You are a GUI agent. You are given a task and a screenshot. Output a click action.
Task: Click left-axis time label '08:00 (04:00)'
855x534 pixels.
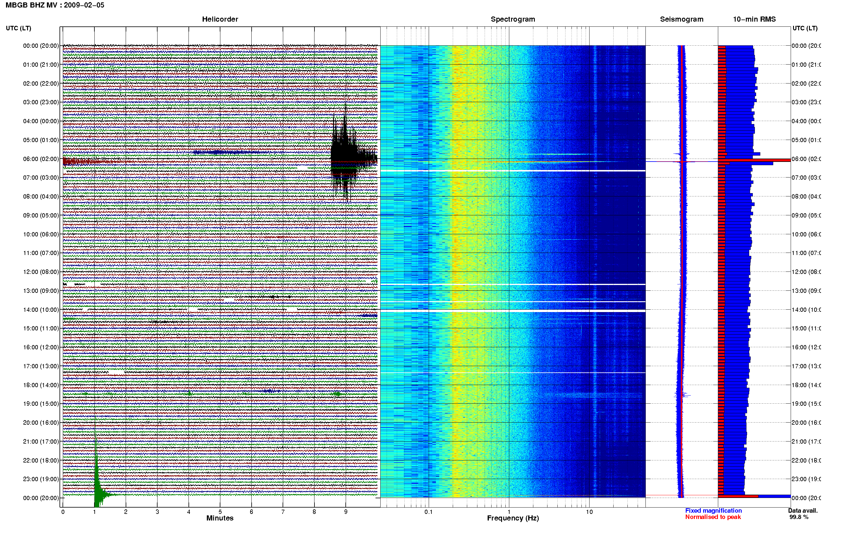coord(41,196)
